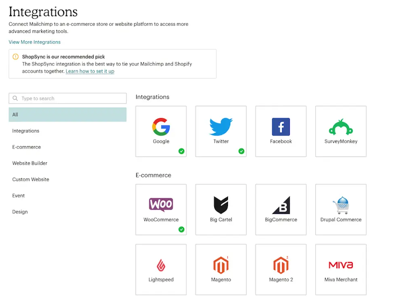Choose the Design category filter
The width and height of the screenshot is (394, 299).
click(20, 212)
